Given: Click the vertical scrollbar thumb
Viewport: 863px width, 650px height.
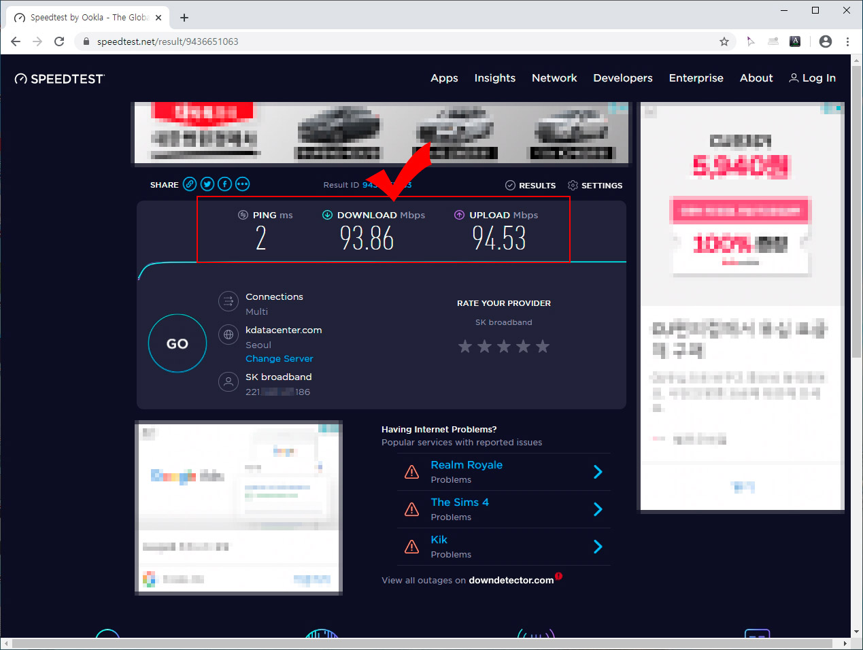Looking at the screenshot, I should pyautogui.click(x=857, y=212).
